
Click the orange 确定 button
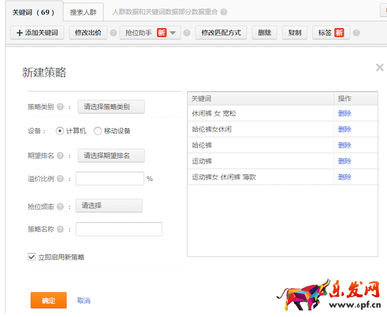[48, 301]
